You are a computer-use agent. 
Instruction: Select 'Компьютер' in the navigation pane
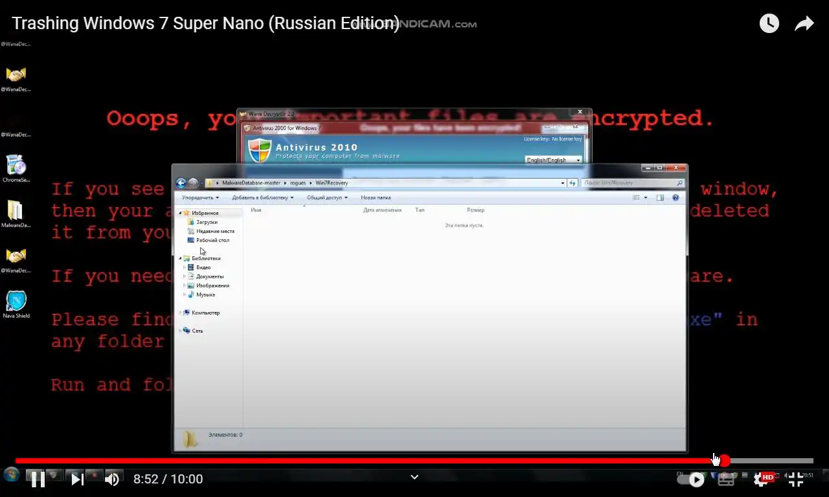tap(205, 313)
